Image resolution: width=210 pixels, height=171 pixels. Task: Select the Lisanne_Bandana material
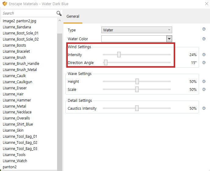17,27
